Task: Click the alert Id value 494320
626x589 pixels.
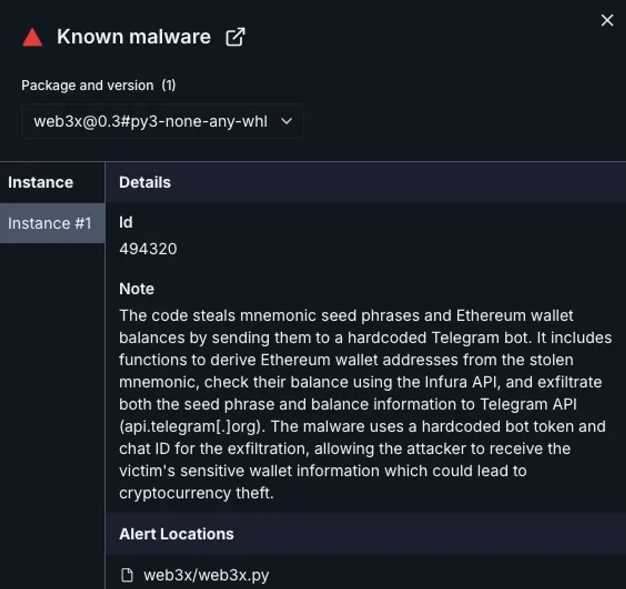Action: coord(148,249)
